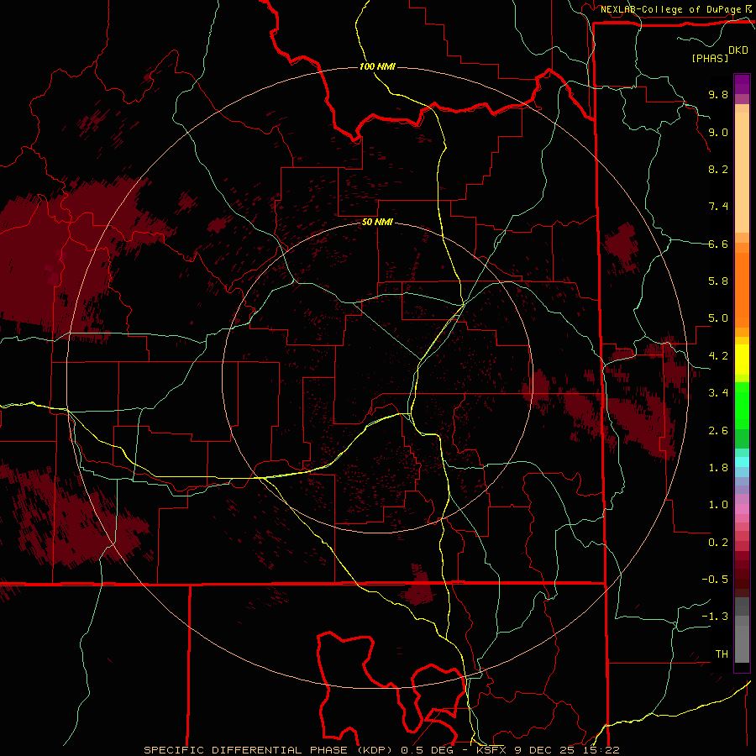Click the 9.0 value on color scale
Viewport: 756px width, 756px height.
tap(718, 133)
